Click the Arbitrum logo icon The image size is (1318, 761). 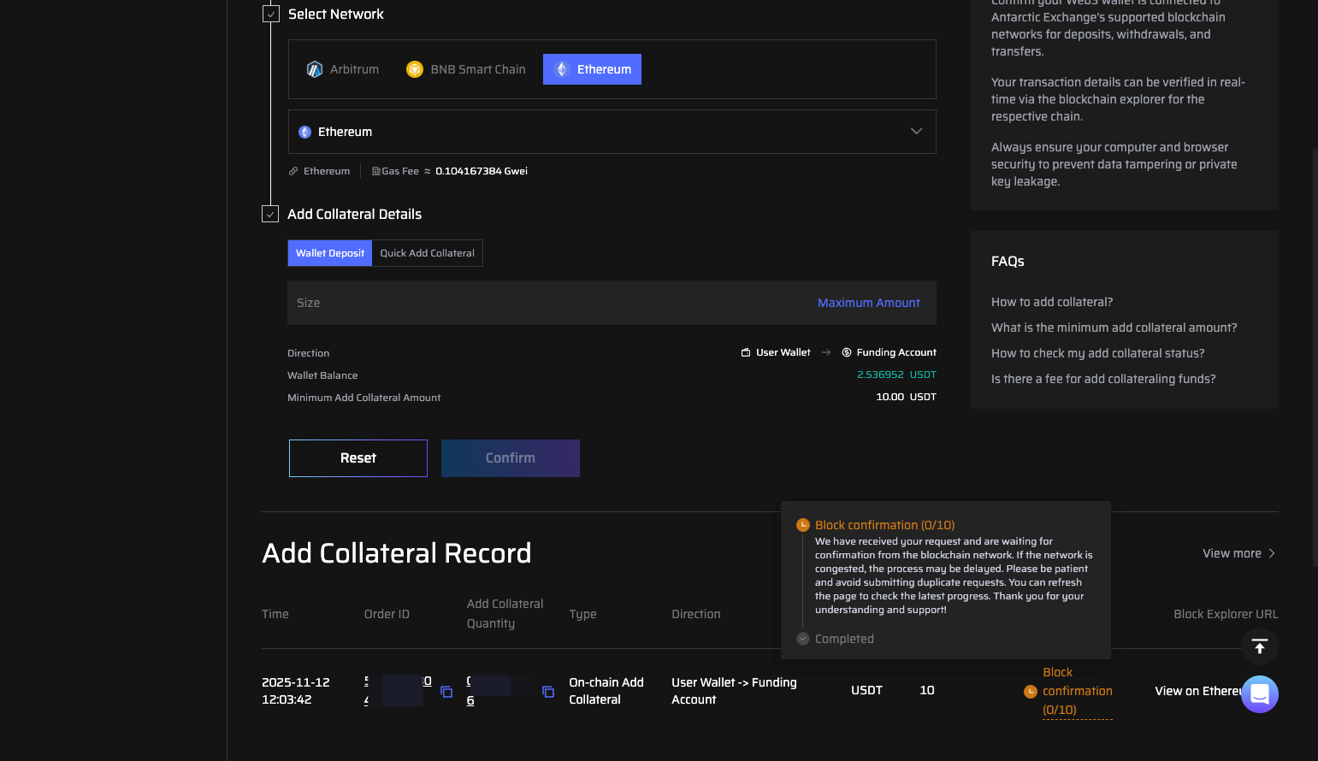click(315, 69)
